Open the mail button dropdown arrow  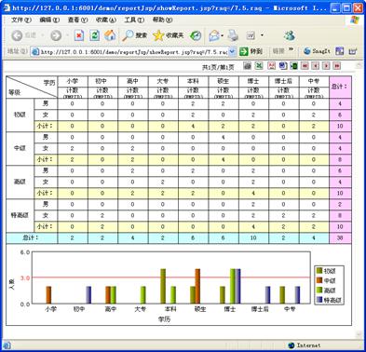pos(223,35)
